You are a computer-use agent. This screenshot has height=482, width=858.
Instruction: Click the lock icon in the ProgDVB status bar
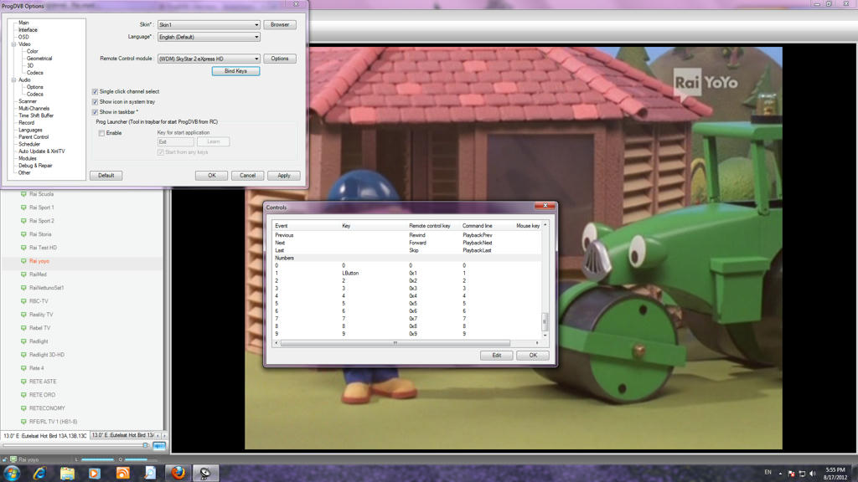point(6,459)
